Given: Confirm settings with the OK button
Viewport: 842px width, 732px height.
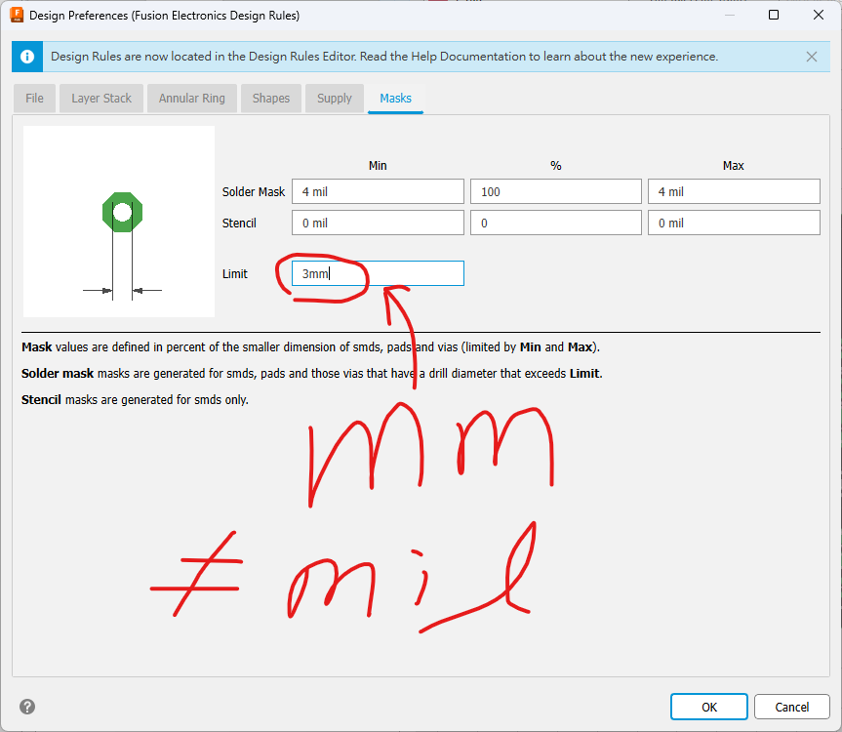Looking at the screenshot, I should coord(708,707).
